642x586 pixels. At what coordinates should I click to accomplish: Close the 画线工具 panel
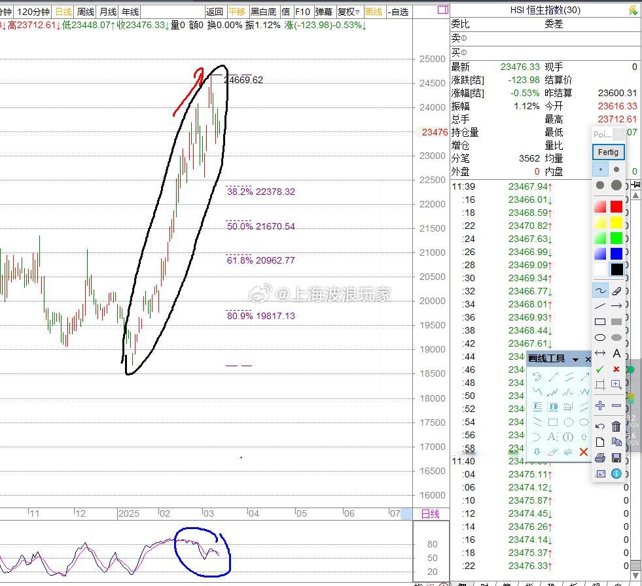[588, 359]
